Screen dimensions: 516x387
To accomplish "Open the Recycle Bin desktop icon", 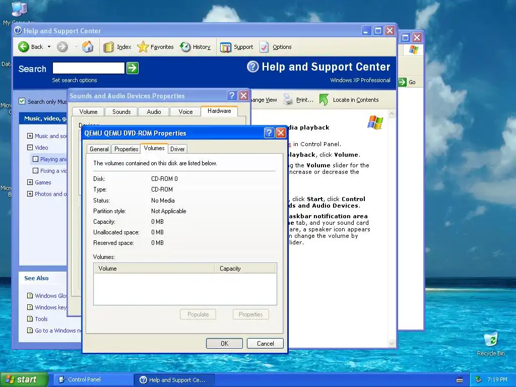I will tap(491, 344).
